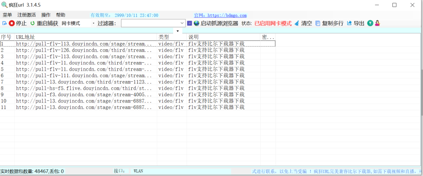Open the 菜单 menu
This screenshot has height=176, width=423.
click(7, 15)
